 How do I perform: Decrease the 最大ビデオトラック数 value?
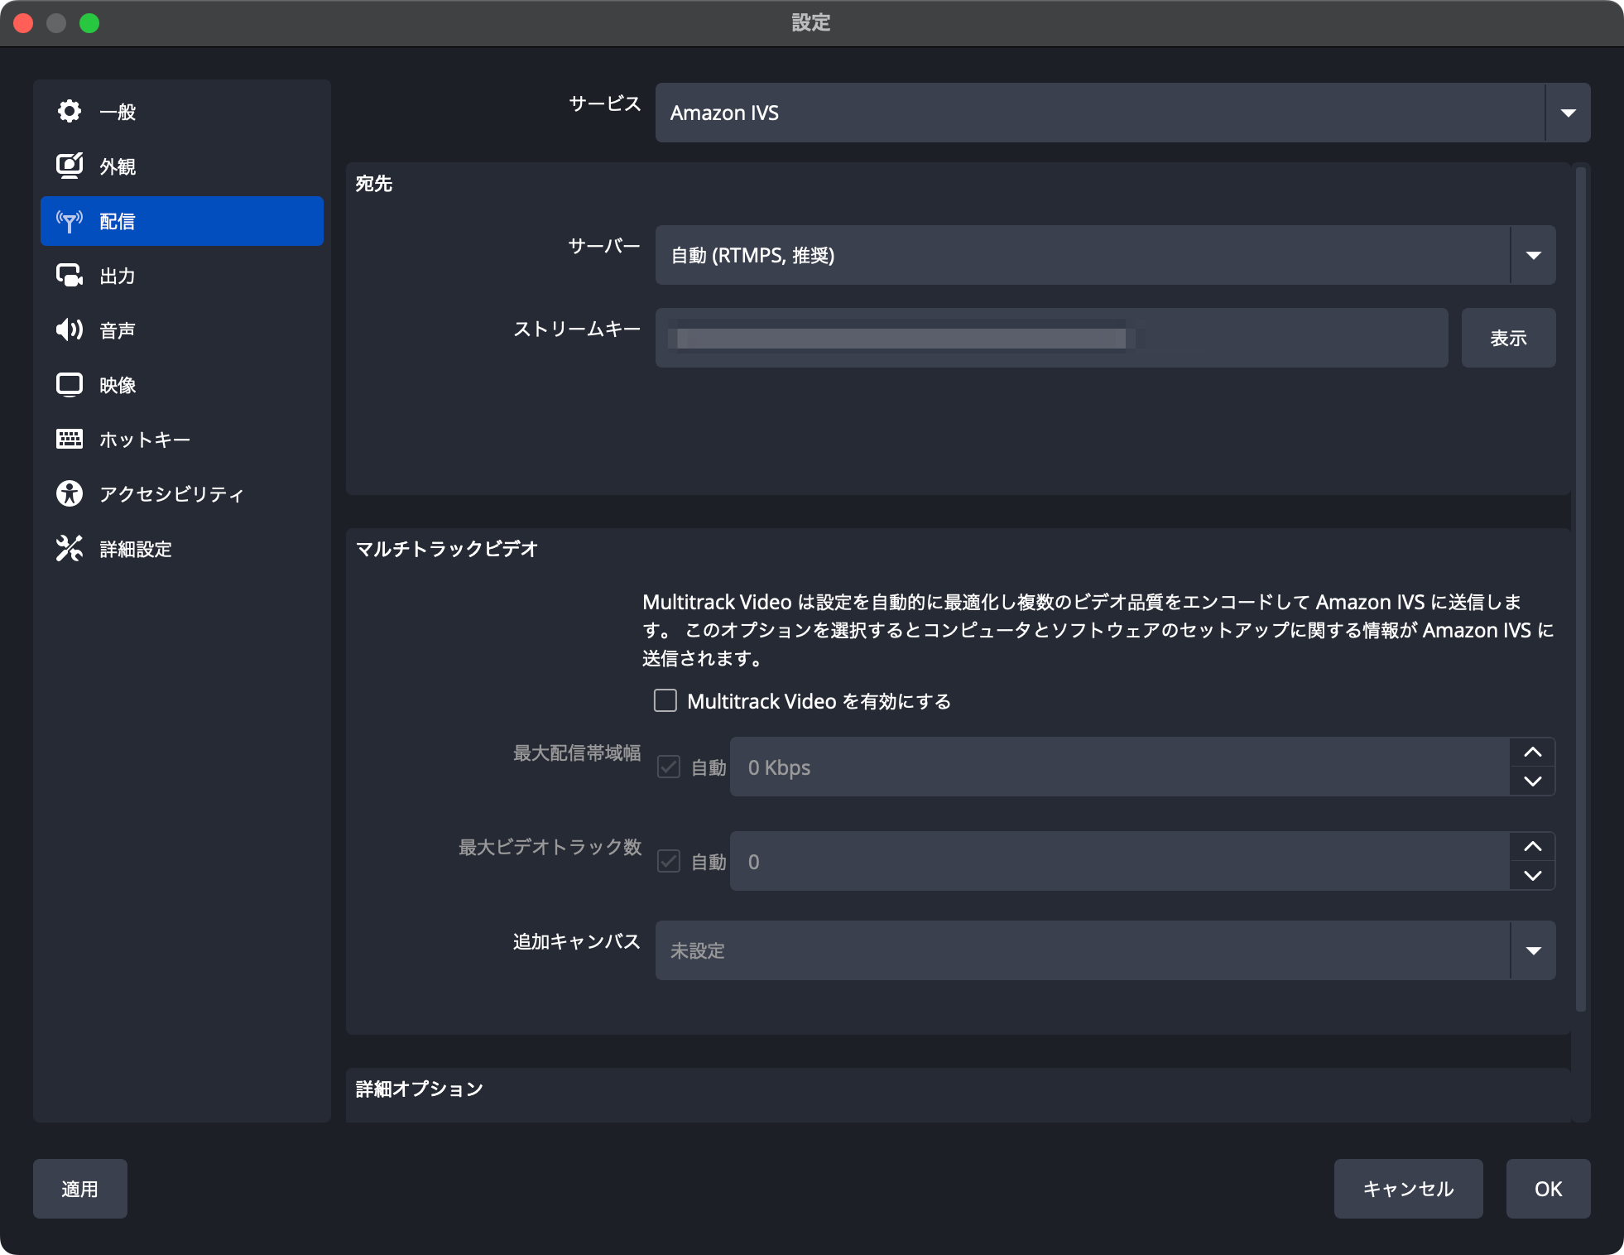1533,876
